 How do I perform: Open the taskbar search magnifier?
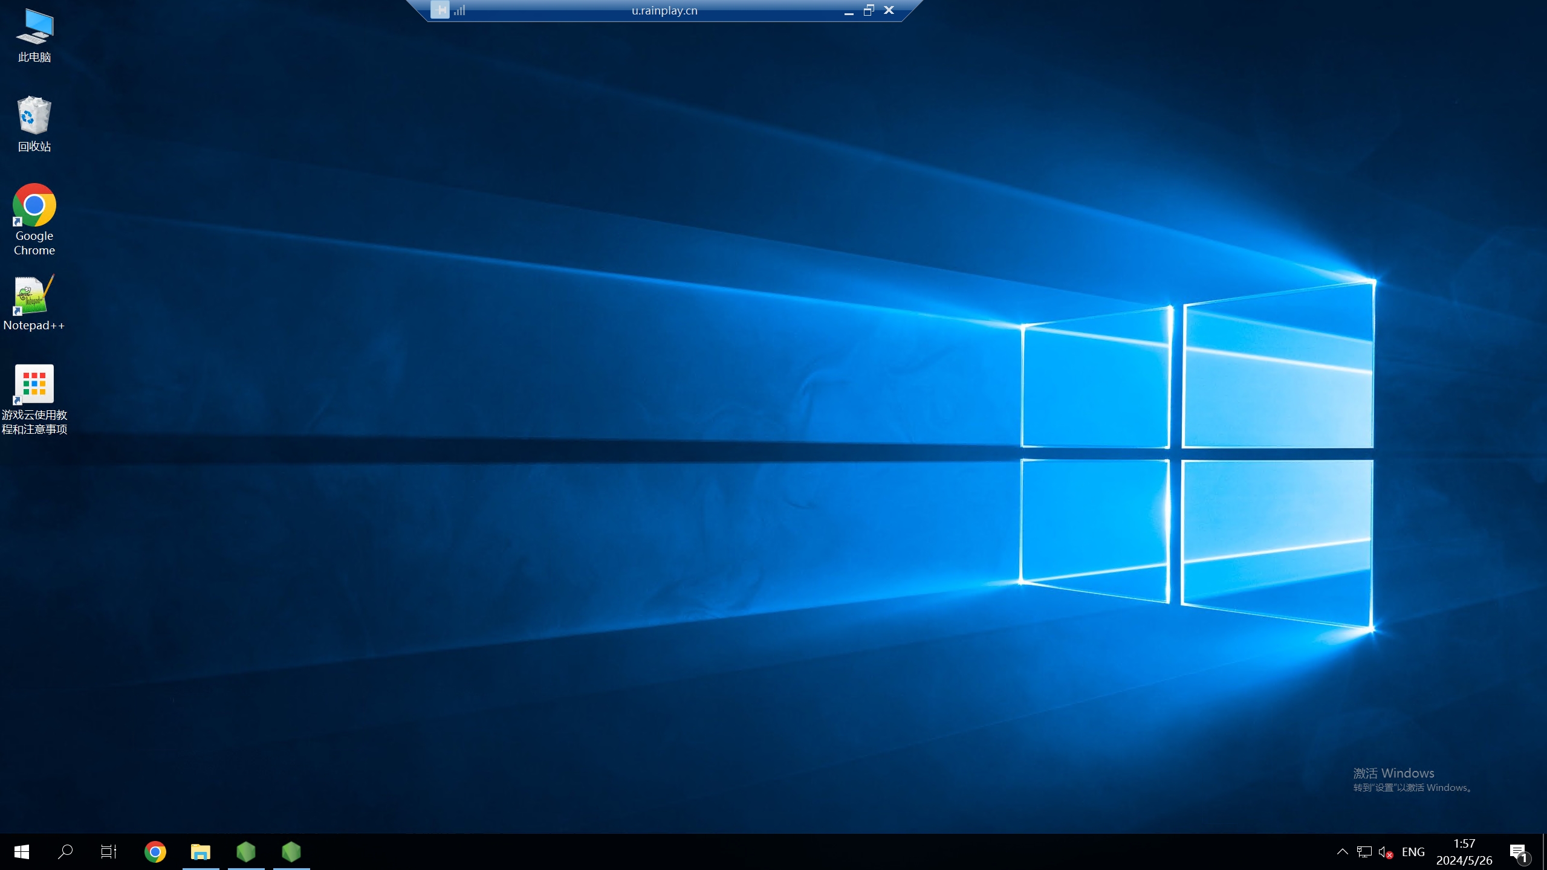click(x=65, y=852)
